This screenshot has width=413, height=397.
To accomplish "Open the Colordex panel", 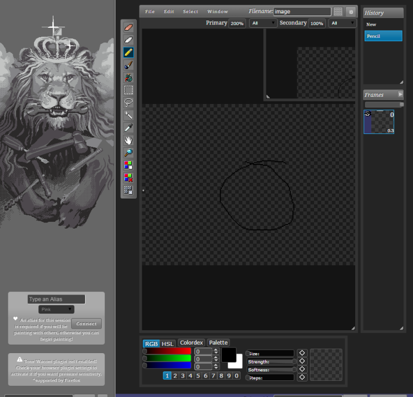I will pyautogui.click(x=192, y=343).
